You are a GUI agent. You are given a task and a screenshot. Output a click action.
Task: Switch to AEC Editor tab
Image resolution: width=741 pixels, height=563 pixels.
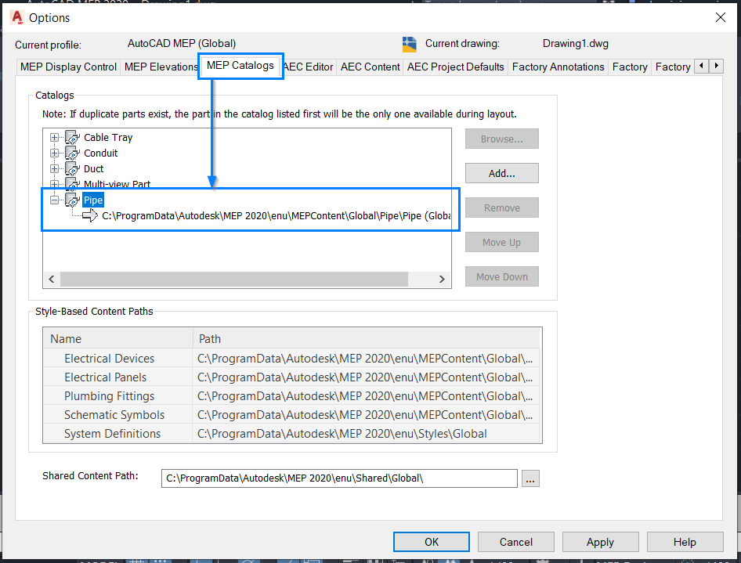(309, 67)
